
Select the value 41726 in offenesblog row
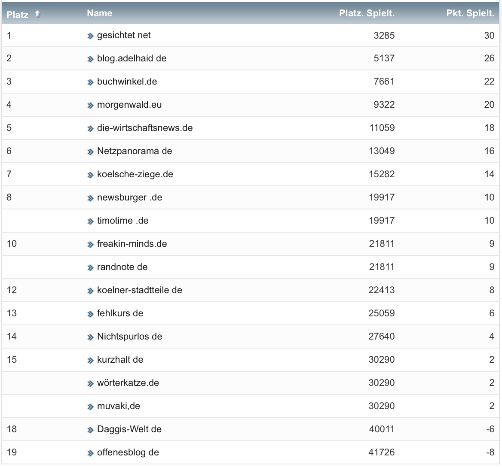click(x=382, y=452)
